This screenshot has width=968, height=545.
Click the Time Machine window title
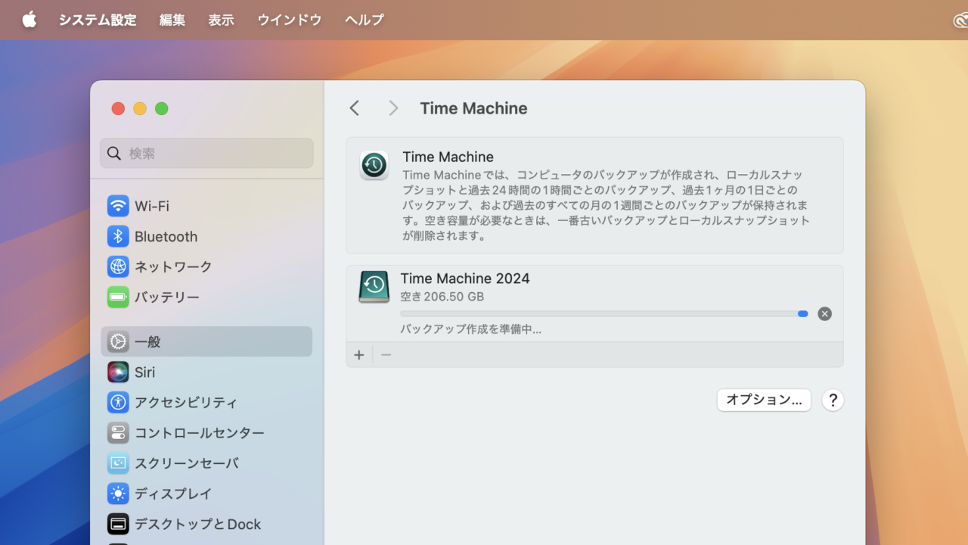point(473,108)
